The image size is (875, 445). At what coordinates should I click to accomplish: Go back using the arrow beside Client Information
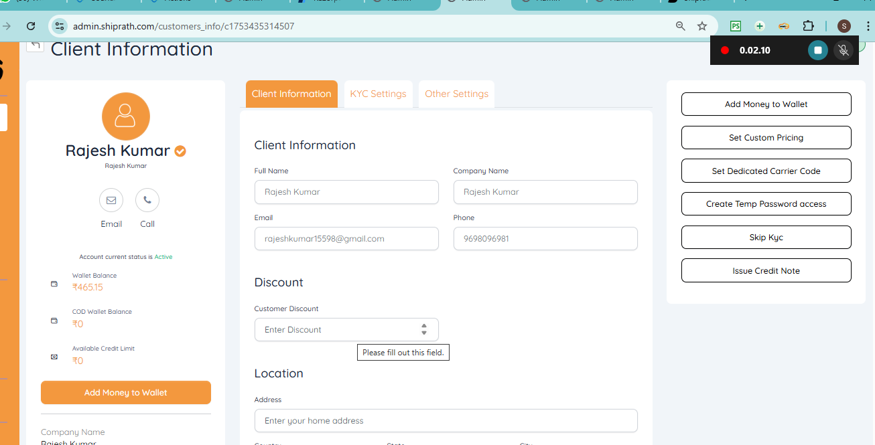coord(36,45)
